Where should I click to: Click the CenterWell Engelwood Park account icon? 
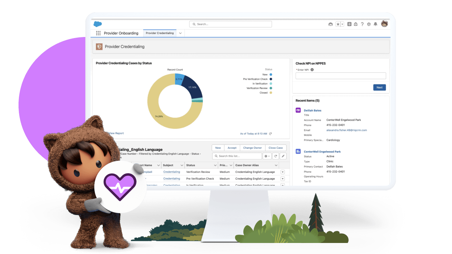[x=298, y=151]
